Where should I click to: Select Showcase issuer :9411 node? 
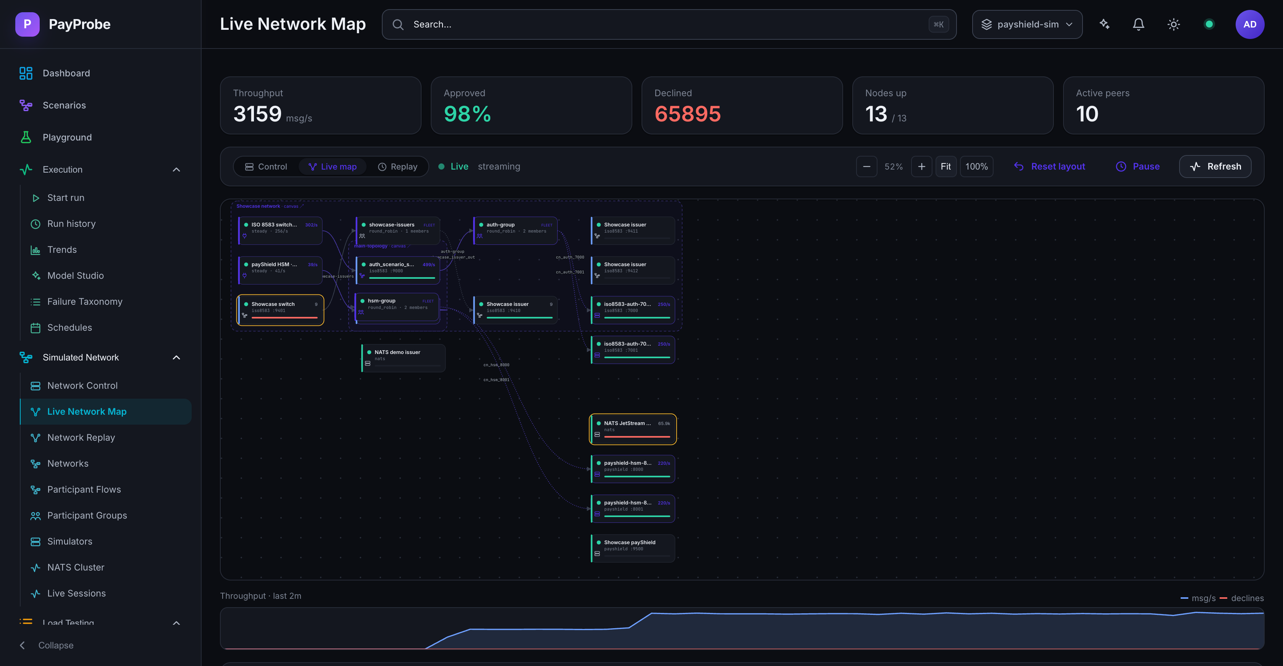[x=633, y=230]
